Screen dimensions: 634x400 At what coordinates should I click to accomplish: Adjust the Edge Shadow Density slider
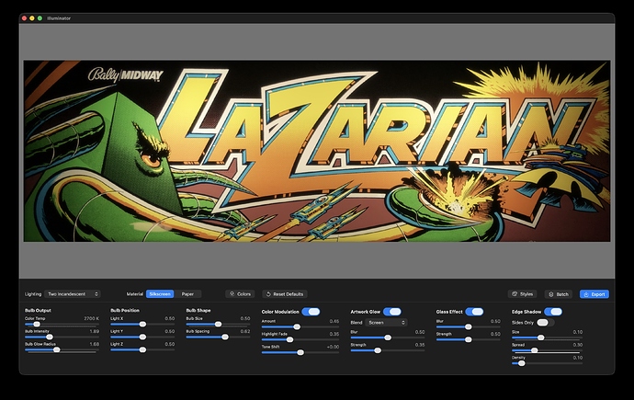pos(547,363)
